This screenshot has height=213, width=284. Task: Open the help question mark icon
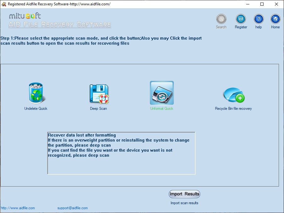[x=258, y=19]
